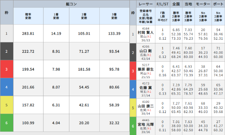Select value 4.04 in row 6
225x135 pixels.
coord(56,123)
